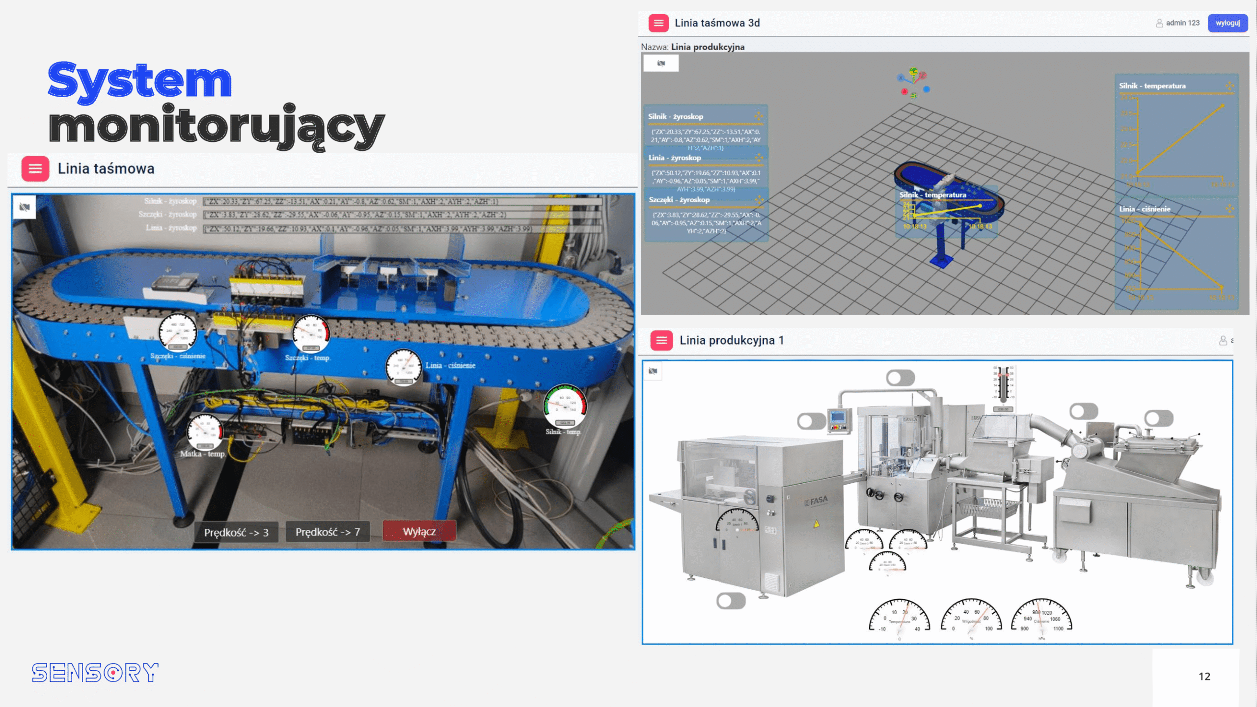Click the vertical thermometer gauge
Viewport: 1257px width, 707px height.
[x=1003, y=384]
